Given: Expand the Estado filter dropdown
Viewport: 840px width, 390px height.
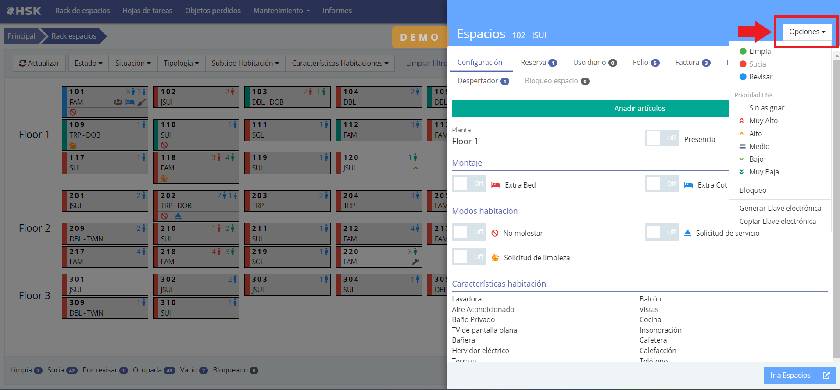Looking at the screenshot, I should pos(88,64).
